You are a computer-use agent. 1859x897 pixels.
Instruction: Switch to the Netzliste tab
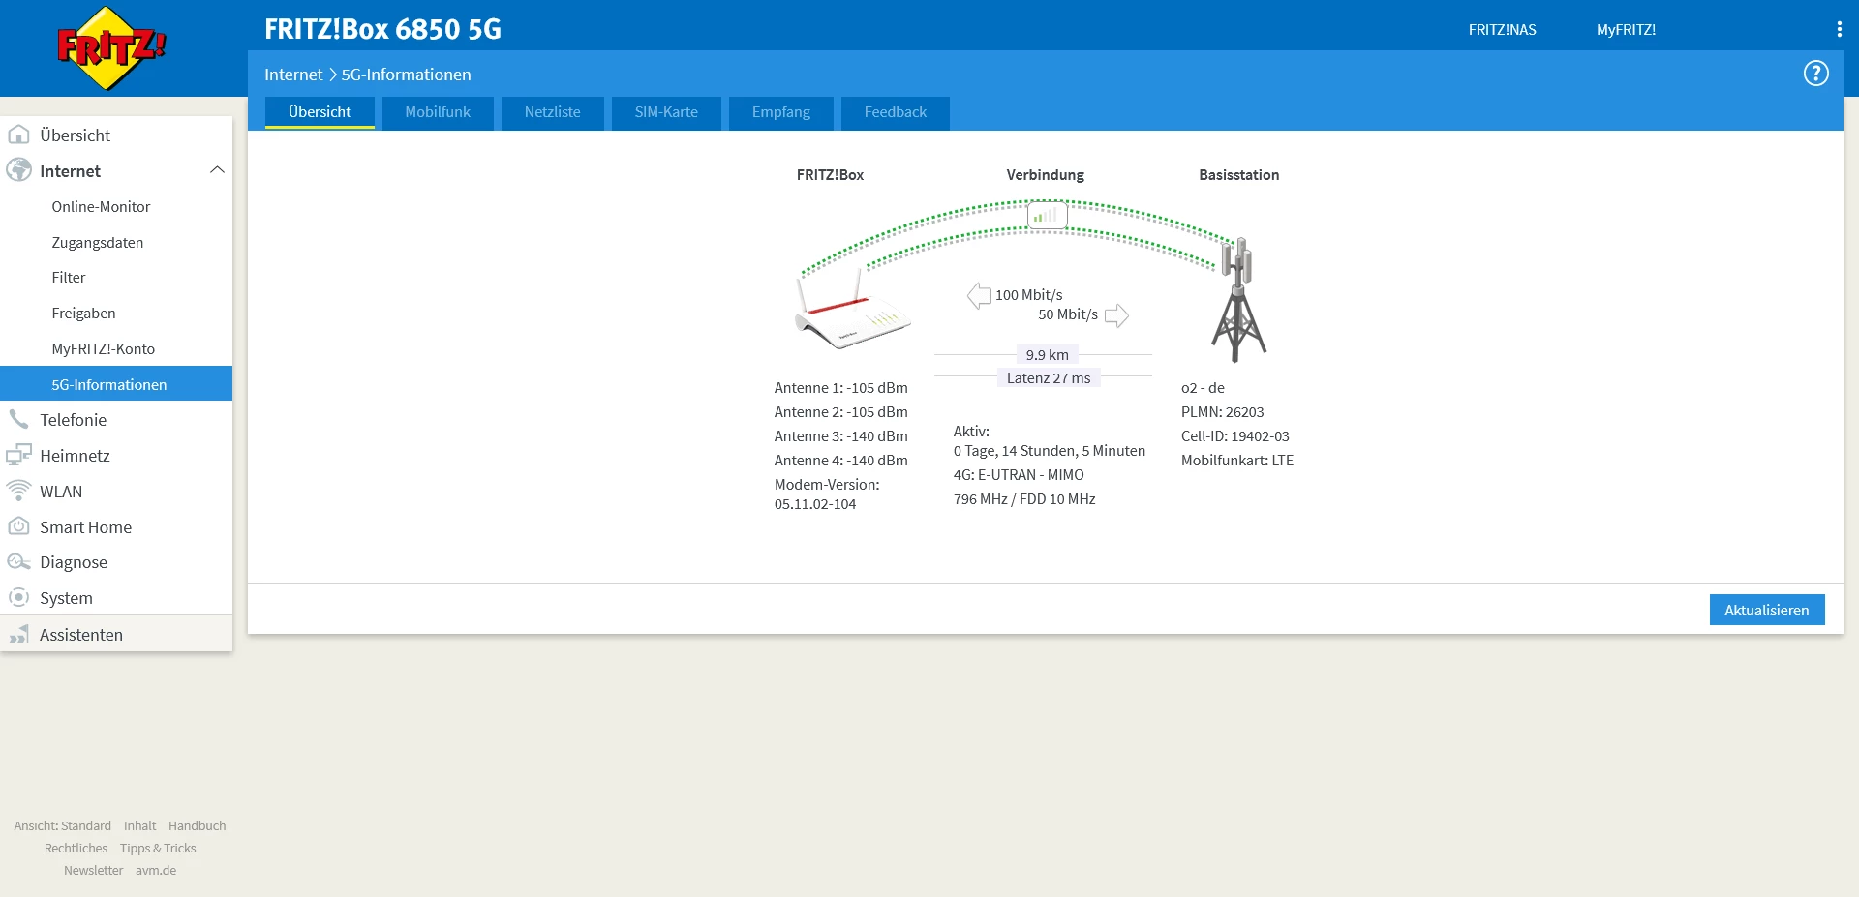[x=553, y=112]
